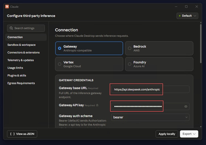Click the GATEWAY CREDENTIALS heading
The width and height of the screenshot is (206, 145).
[x=76, y=80]
